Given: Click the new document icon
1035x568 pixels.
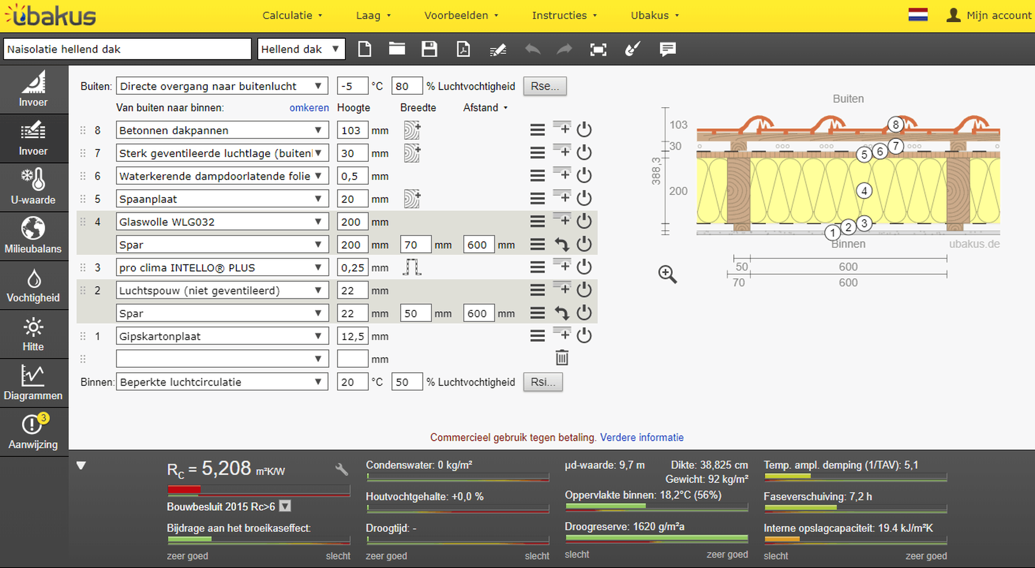Looking at the screenshot, I should [x=364, y=49].
